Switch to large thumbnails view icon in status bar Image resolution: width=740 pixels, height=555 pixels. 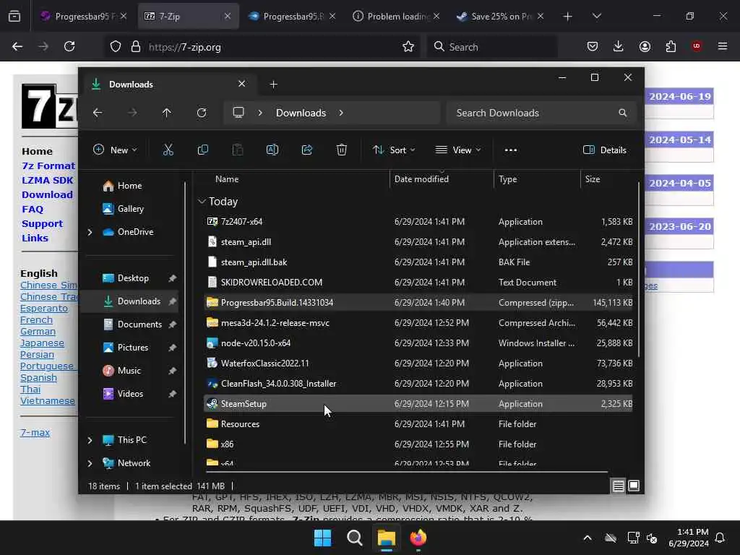pos(634,486)
